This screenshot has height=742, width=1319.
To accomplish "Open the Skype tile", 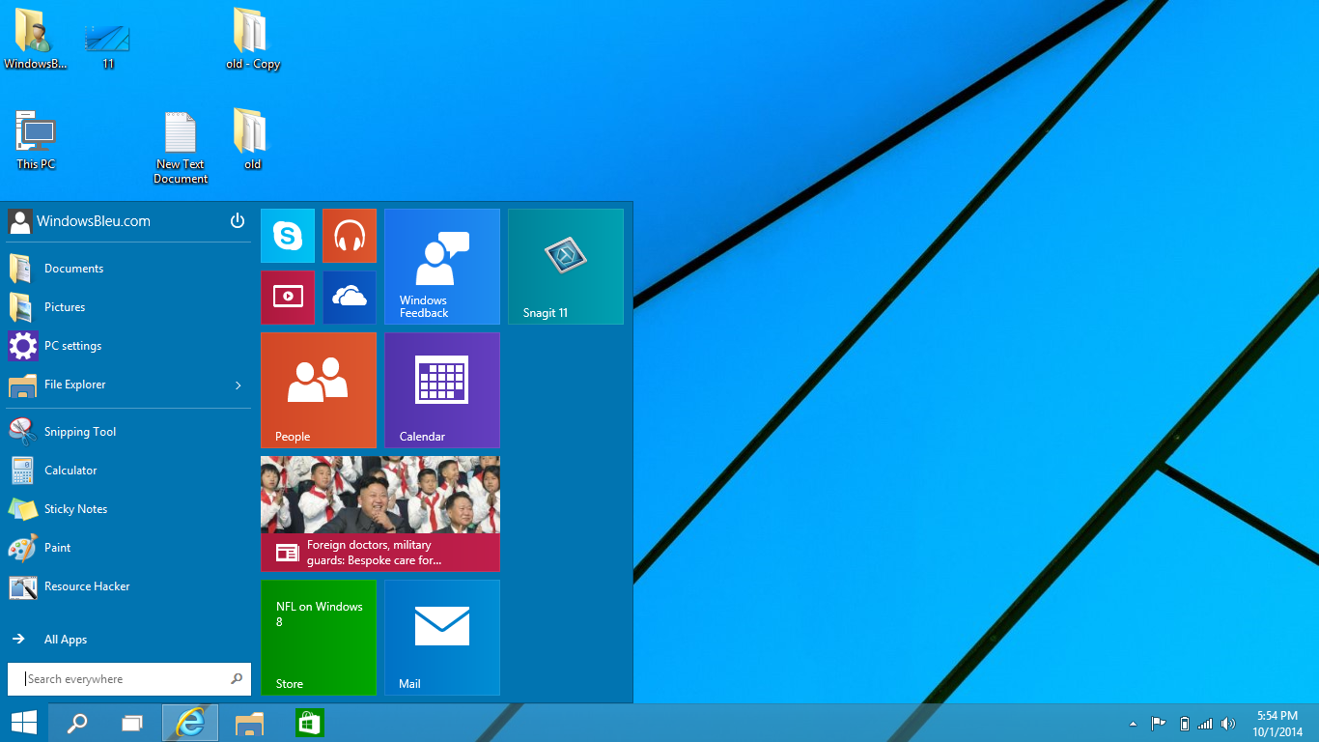I will tap(288, 236).
